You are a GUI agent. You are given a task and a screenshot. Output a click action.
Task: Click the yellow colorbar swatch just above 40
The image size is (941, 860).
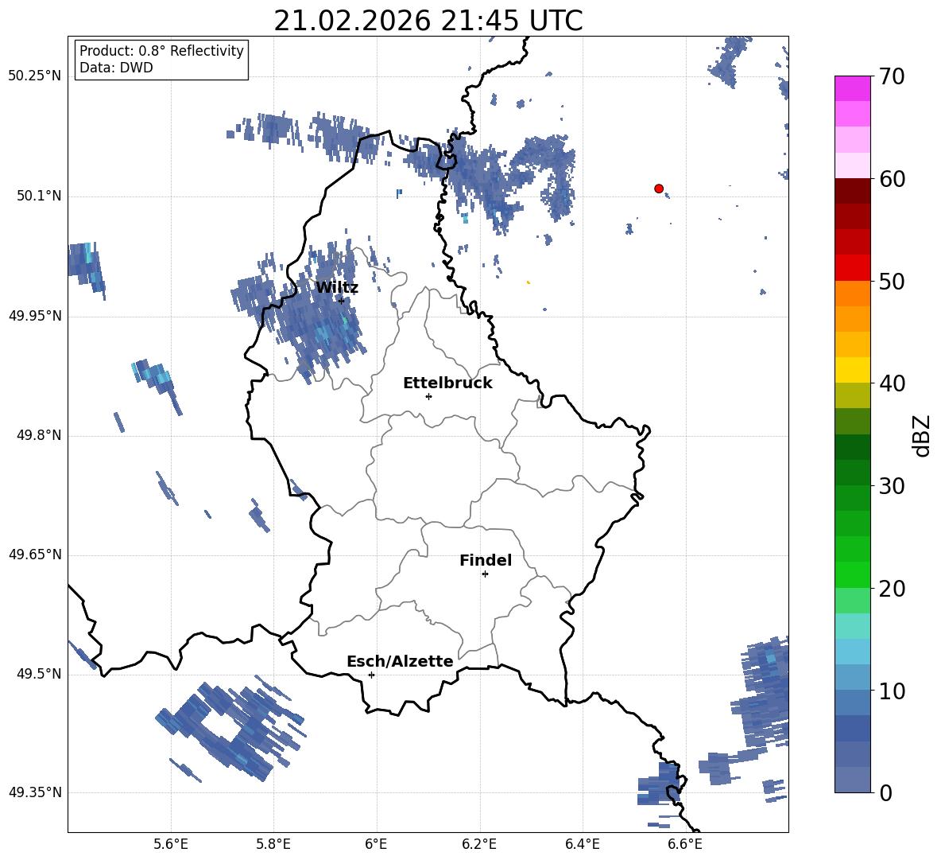click(852, 370)
